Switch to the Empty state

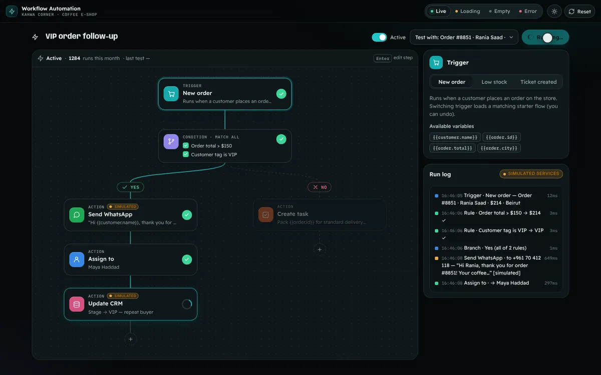499,11
